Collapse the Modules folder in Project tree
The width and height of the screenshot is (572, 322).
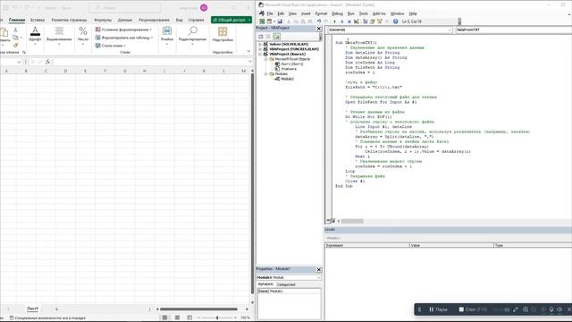[x=266, y=73]
